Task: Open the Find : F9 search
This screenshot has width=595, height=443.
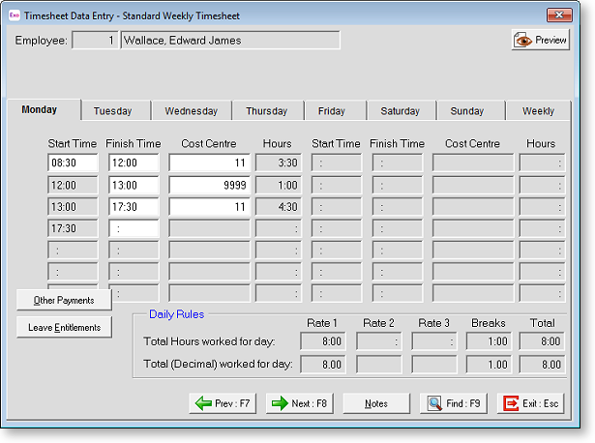Action: click(454, 403)
